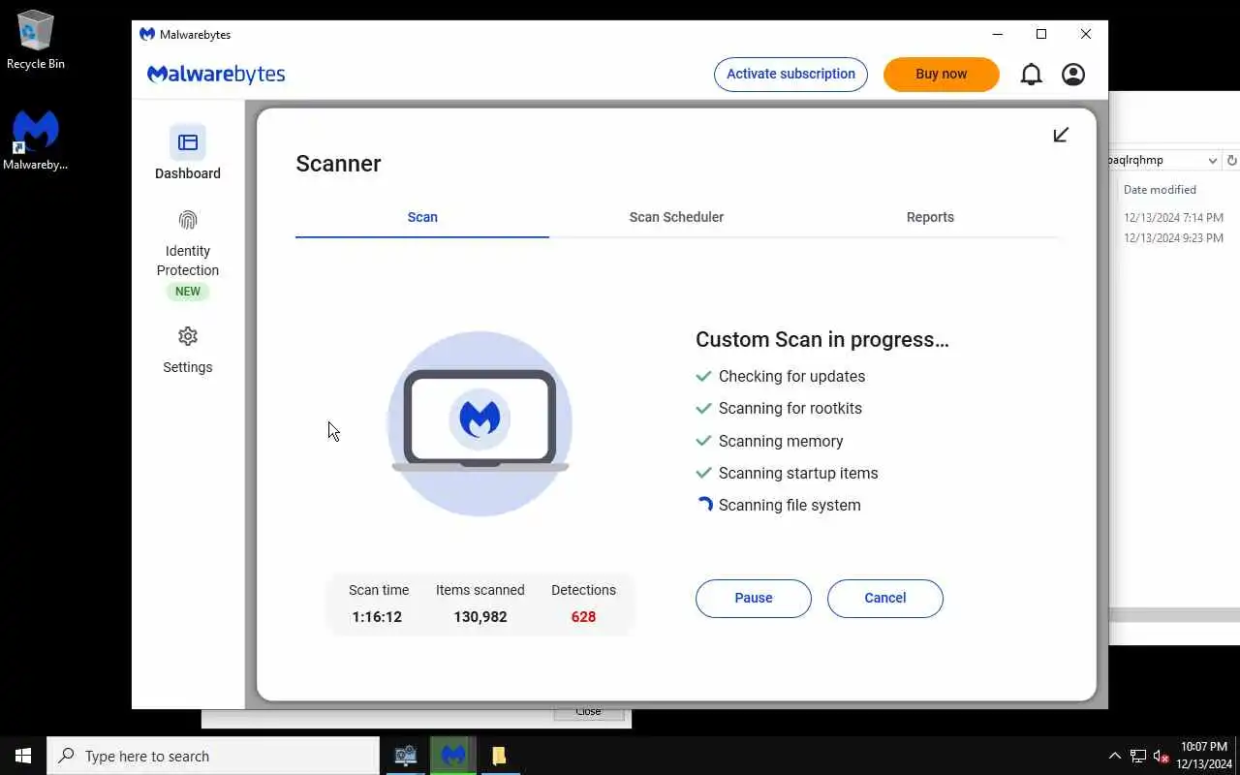The width and height of the screenshot is (1240, 775).
Task: Pause the custom scan
Action: click(x=754, y=598)
